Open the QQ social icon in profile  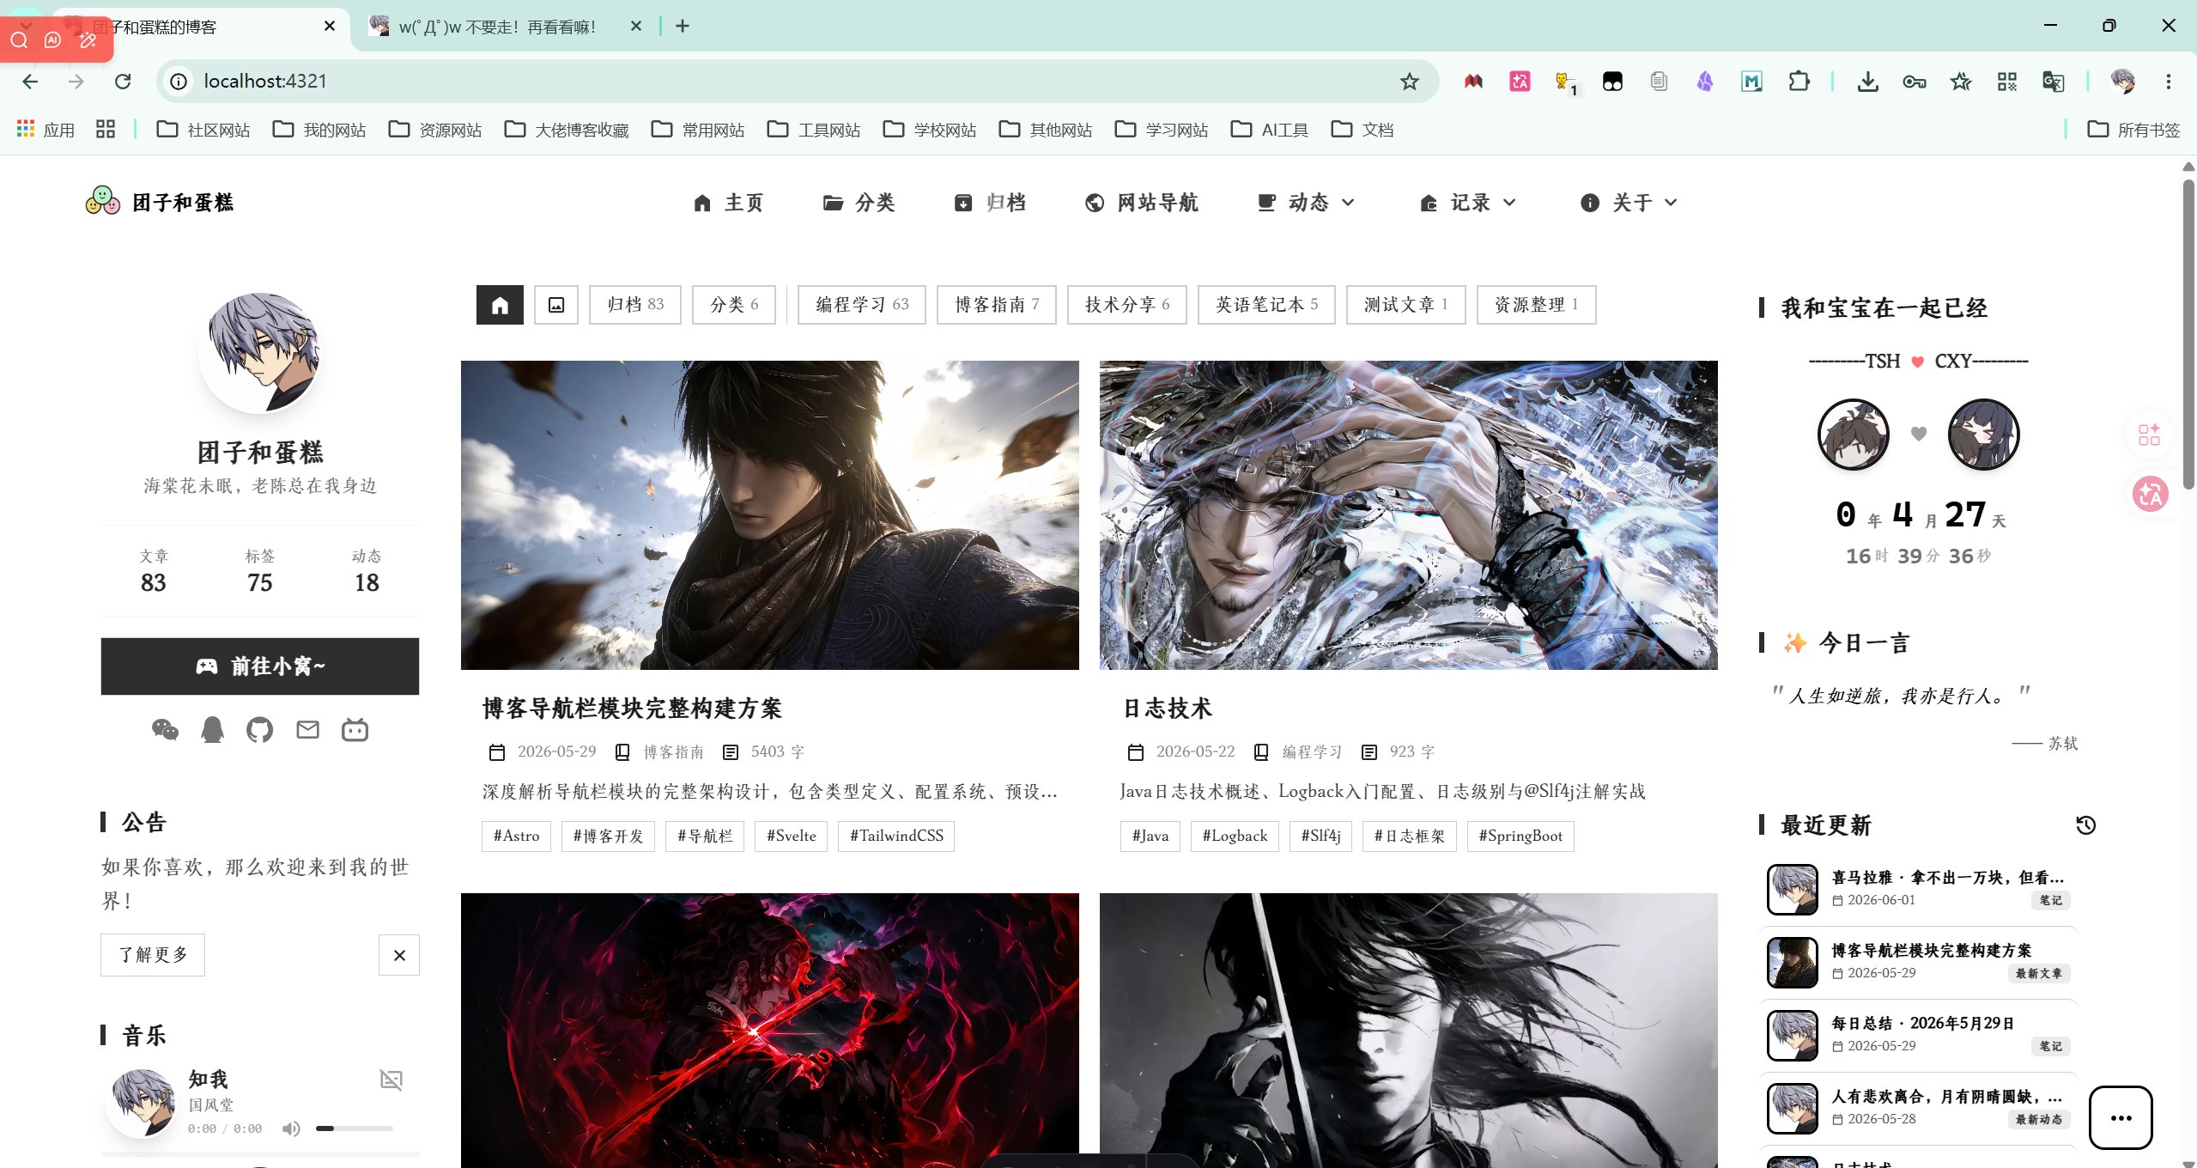tap(212, 730)
